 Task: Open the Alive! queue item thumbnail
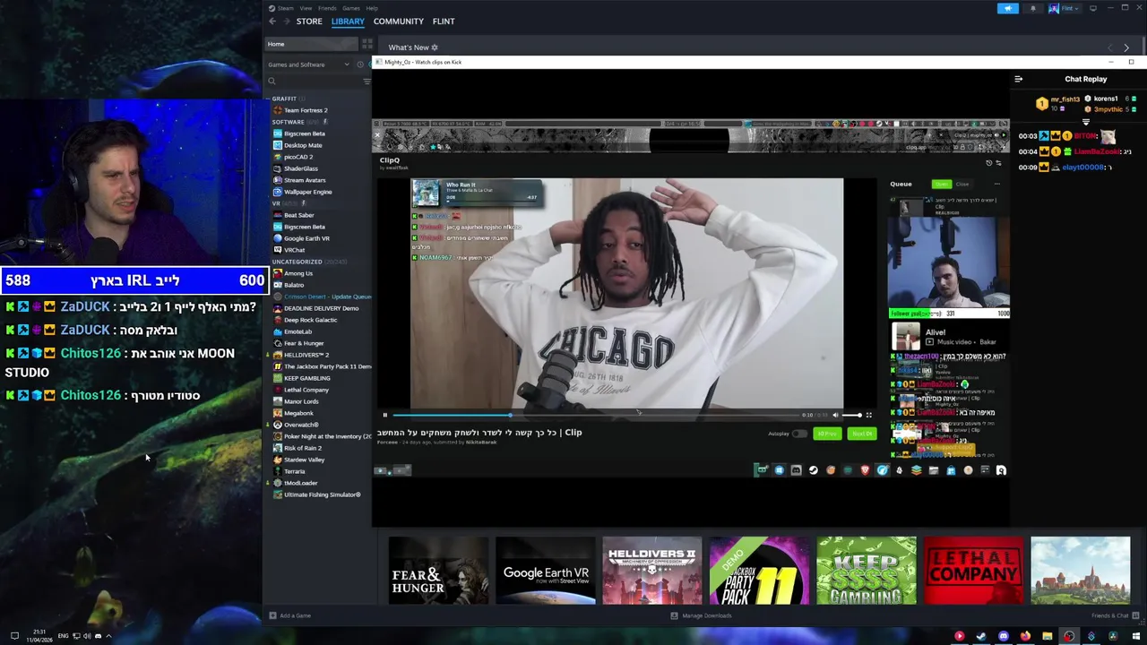[906, 337]
